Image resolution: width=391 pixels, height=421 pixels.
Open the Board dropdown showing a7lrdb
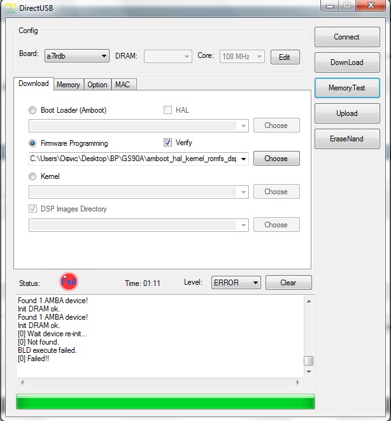tap(76, 56)
